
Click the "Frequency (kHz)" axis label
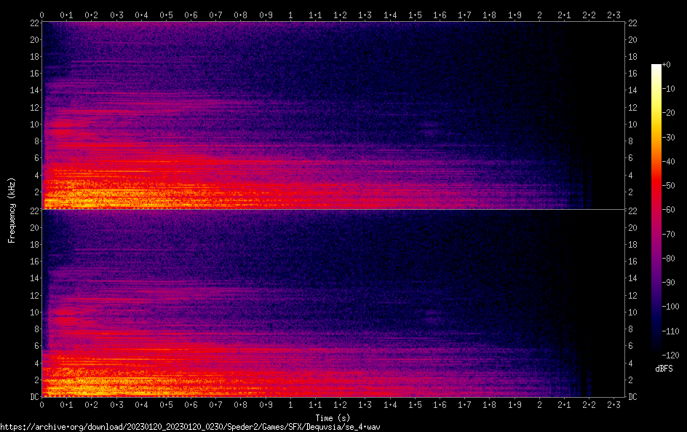12,210
